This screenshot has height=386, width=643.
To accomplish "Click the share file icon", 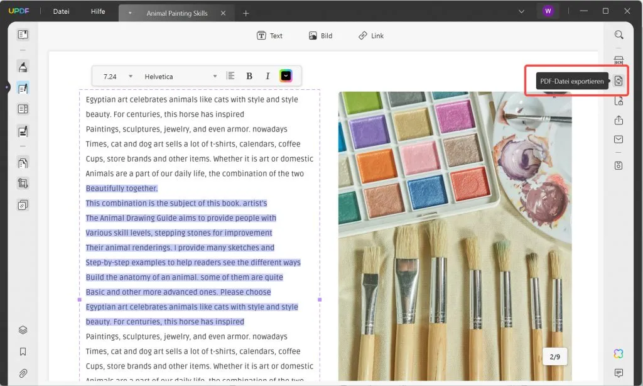I will [x=619, y=120].
